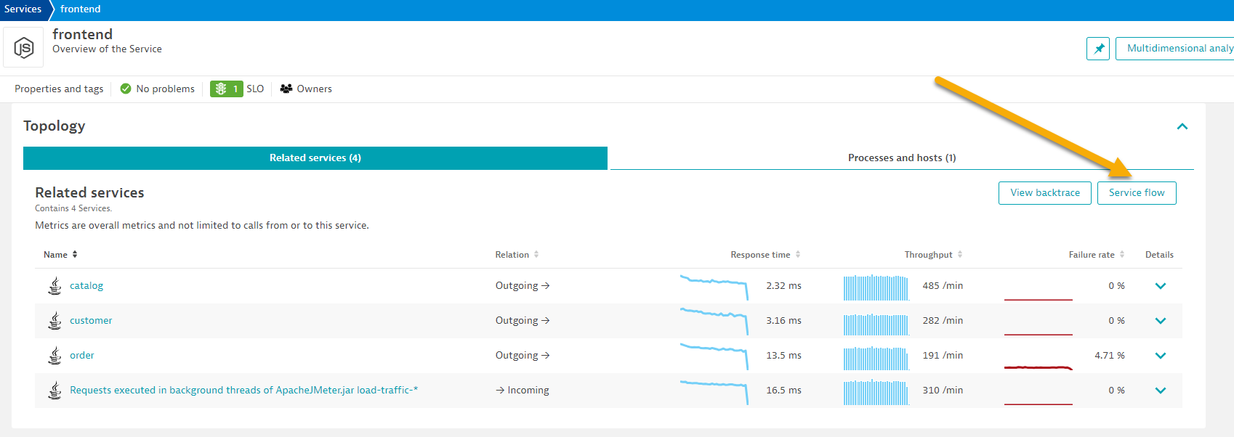Screen dimensions: 1234x437
Task: Click the Node.js frontend service icon
Action: pyautogui.click(x=23, y=48)
